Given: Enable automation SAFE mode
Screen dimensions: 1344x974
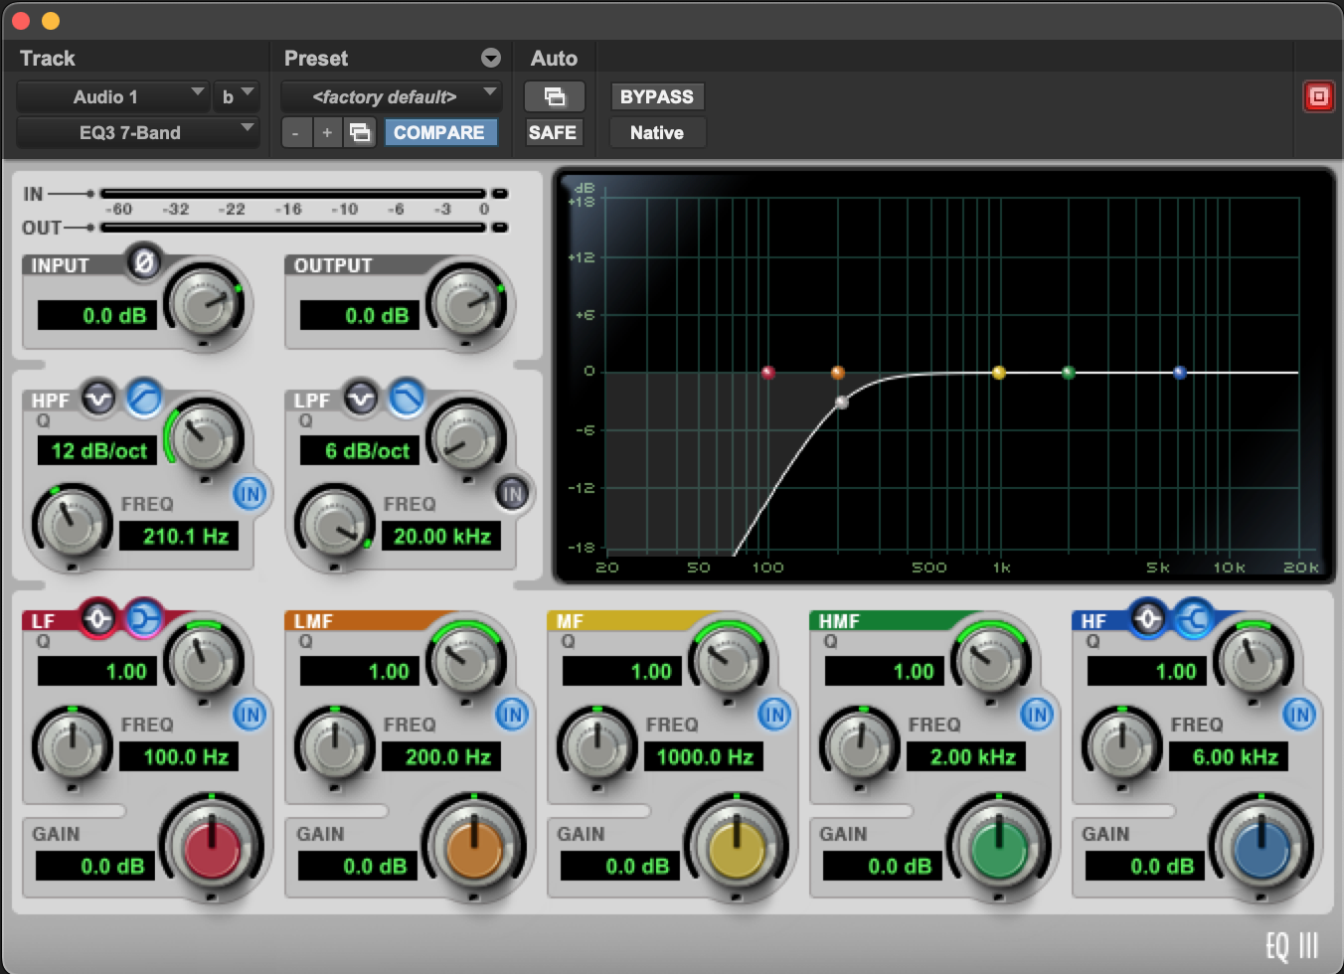Looking at the screenshot, I should pos(554,132).
